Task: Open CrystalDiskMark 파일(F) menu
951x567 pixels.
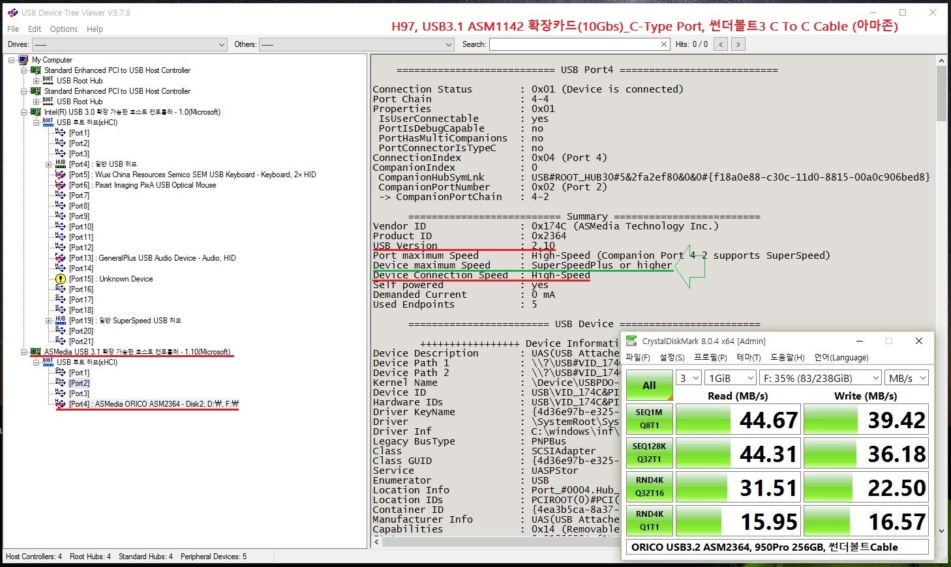Action: coord(638,358)
